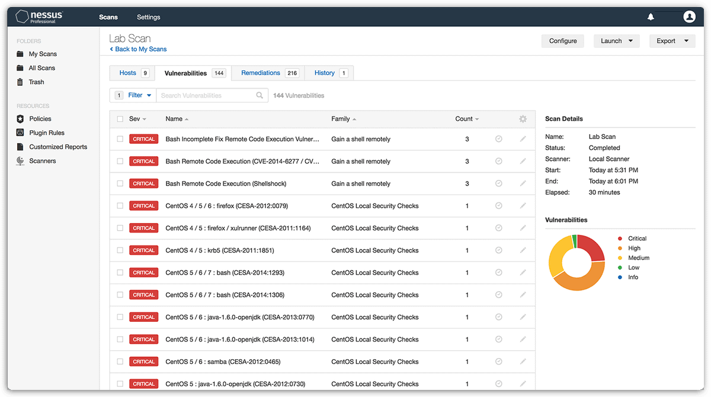Open the user account avatar menu
This screenshot has height=397, width=711.
pyautogui.click(x=689, y=17)
